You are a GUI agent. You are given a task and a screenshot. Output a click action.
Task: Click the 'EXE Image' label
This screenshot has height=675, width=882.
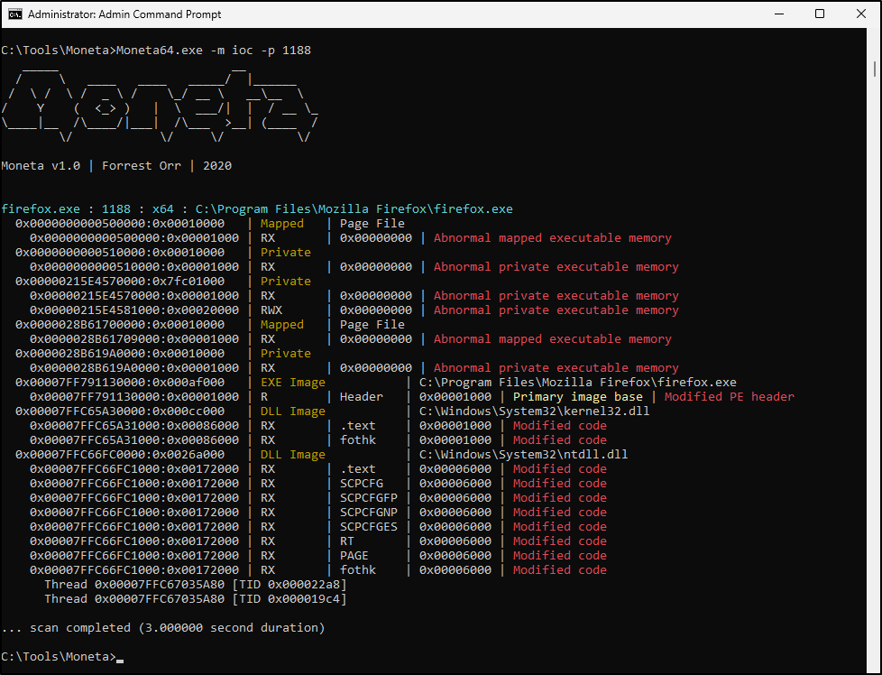[292, 383]
